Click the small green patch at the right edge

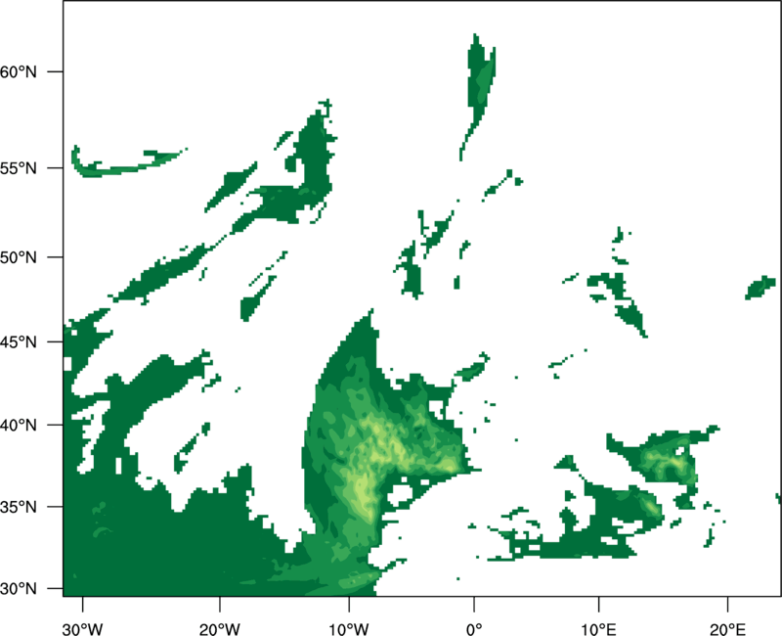click(x=760, y=288)
